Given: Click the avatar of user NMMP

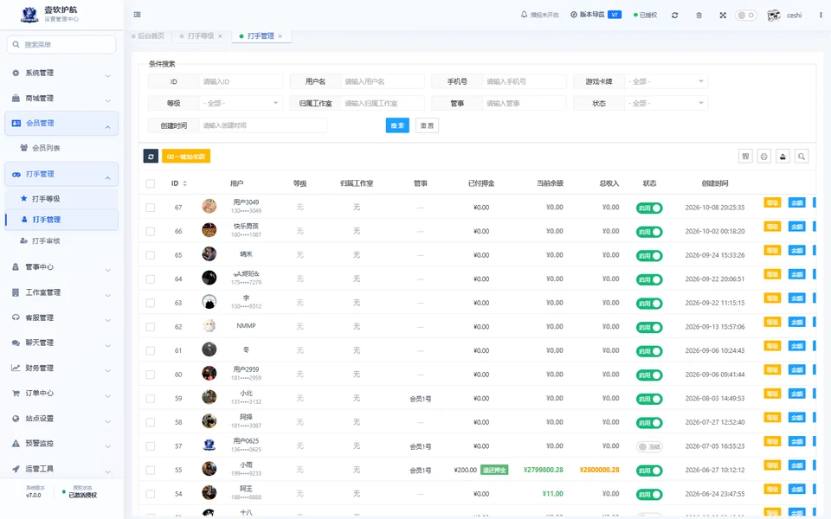Looking at the screenshot, I should 209,326.
